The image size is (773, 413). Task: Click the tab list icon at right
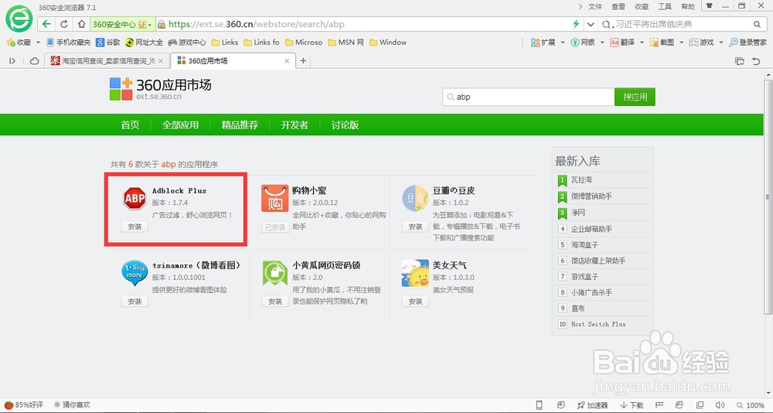(740, 61)
